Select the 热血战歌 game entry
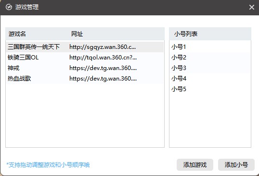The height and width of the screenshot is (176, 259). pyautogui.click(x=85, y=79)
